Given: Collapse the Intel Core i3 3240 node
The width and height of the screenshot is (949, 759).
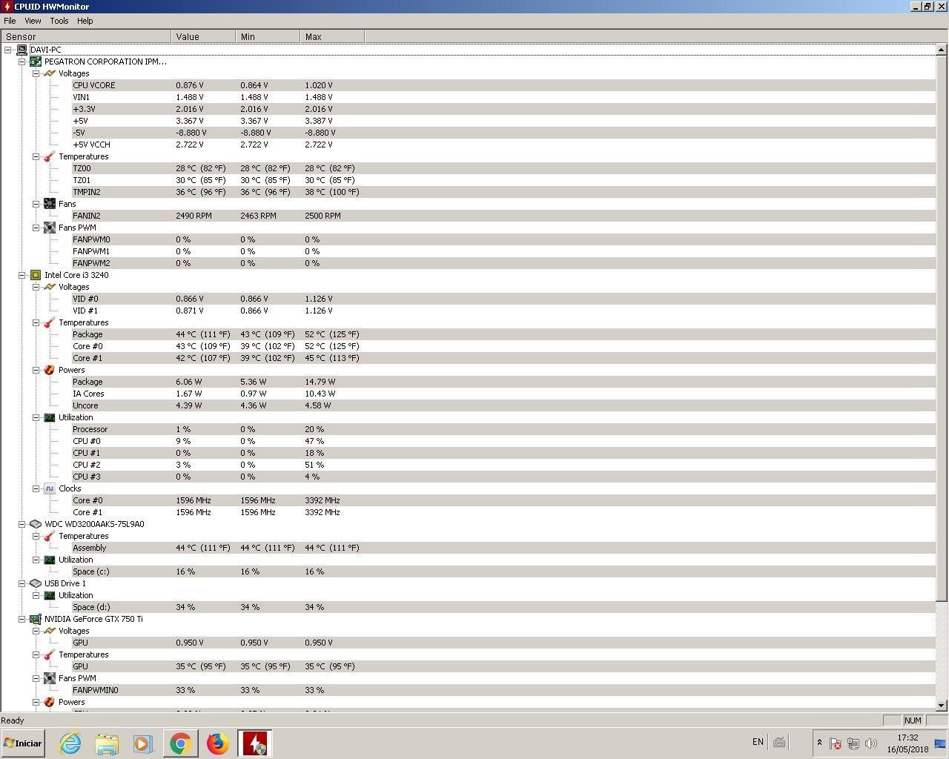Looking at the screenshot, I should point(22,275).
